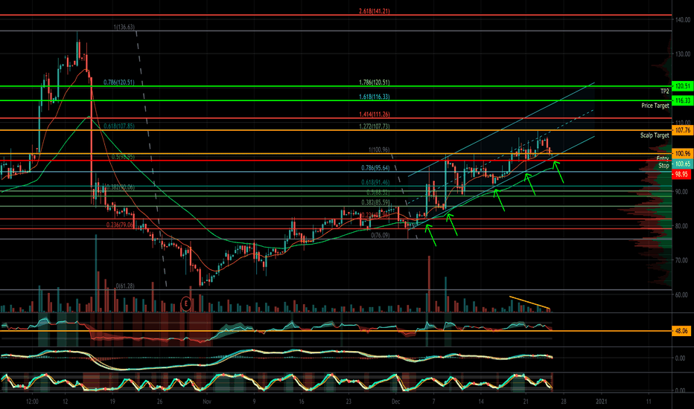
Task: Click the 140.00 price axis value
Action: (683, 19)
